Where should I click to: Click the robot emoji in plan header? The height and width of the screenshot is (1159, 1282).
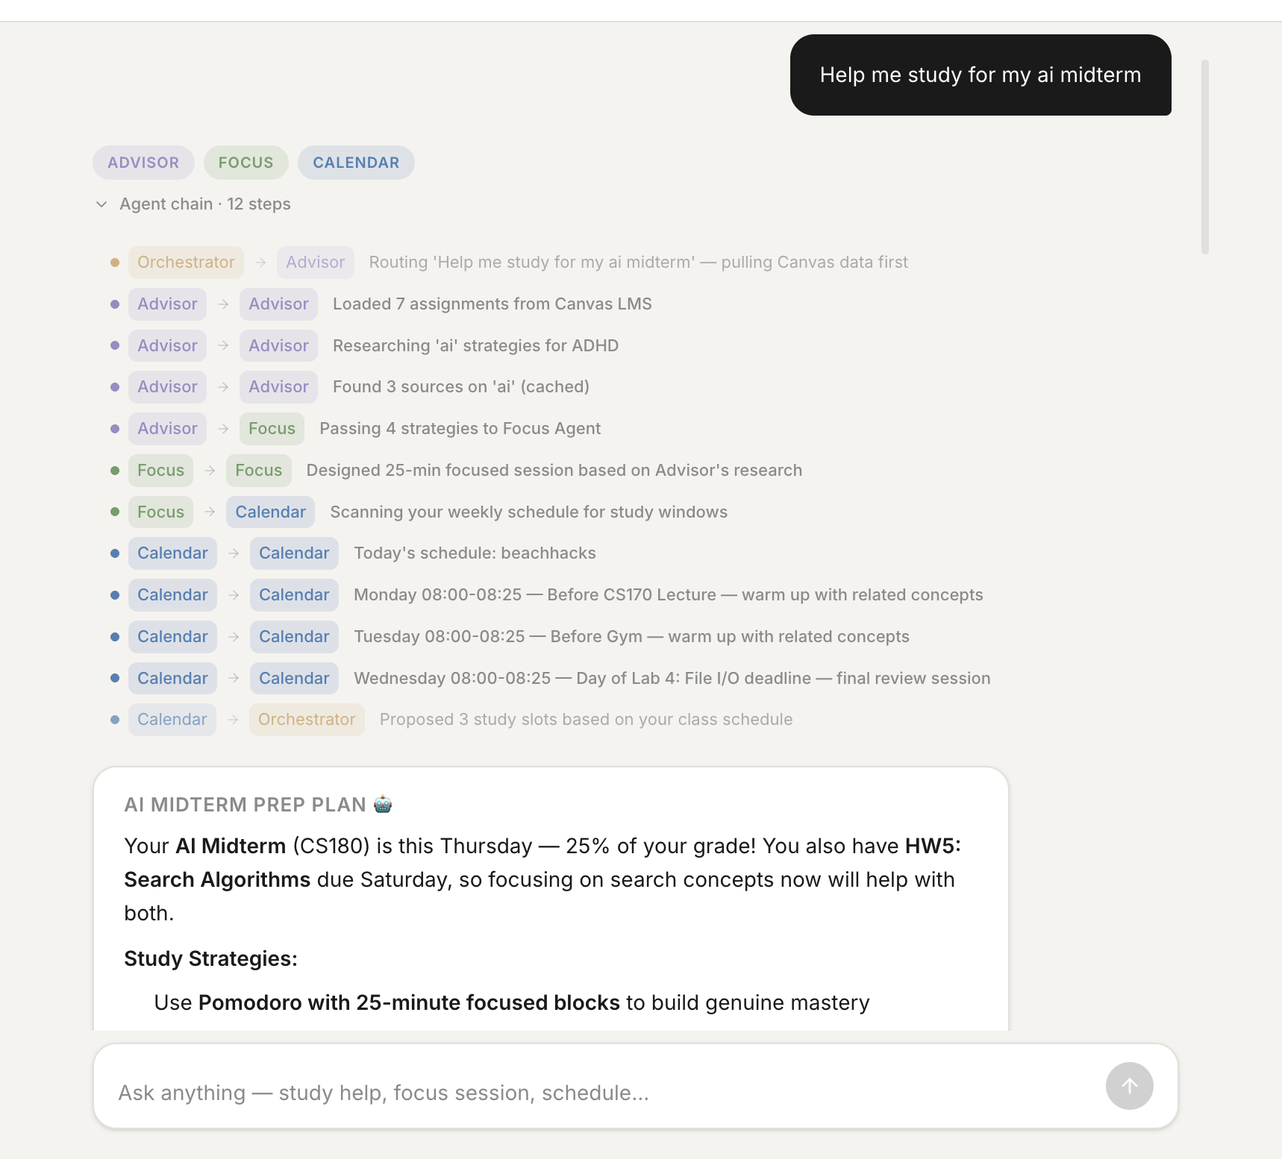pos(383,804)
